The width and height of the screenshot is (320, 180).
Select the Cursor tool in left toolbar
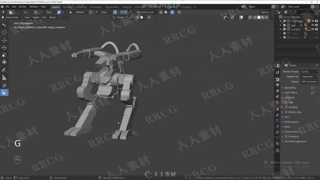[x=4, y=32]
